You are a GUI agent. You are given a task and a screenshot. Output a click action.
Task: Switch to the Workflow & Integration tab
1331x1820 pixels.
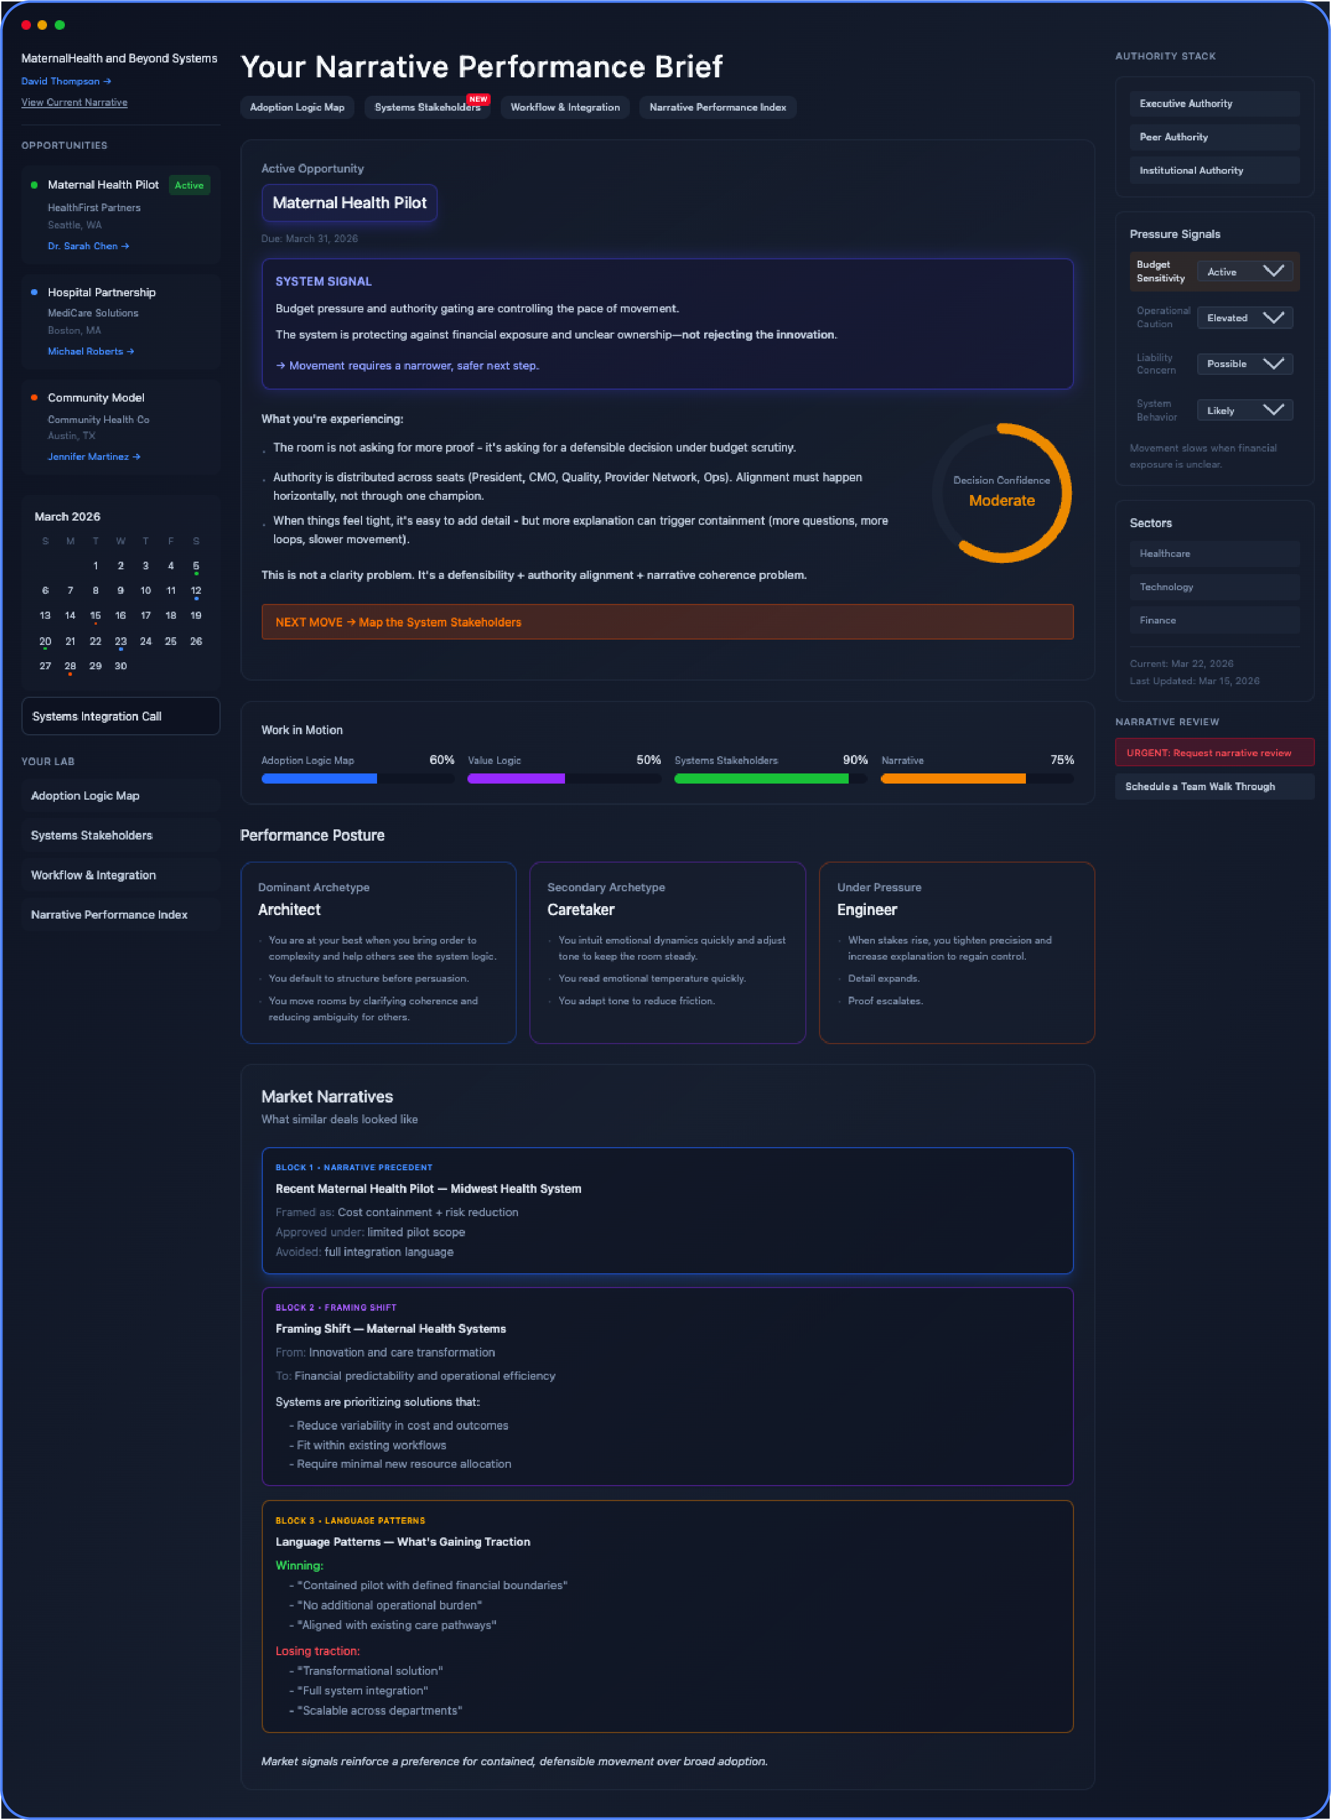pos(565,107)
